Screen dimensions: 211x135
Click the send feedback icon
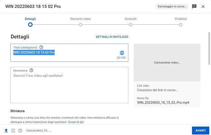tap(194, 7)
